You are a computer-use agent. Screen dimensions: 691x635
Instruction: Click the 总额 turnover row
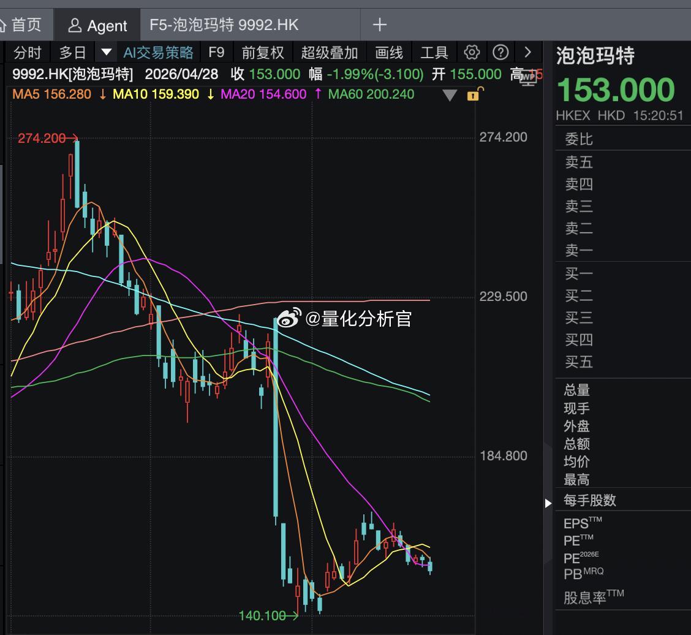623,444
